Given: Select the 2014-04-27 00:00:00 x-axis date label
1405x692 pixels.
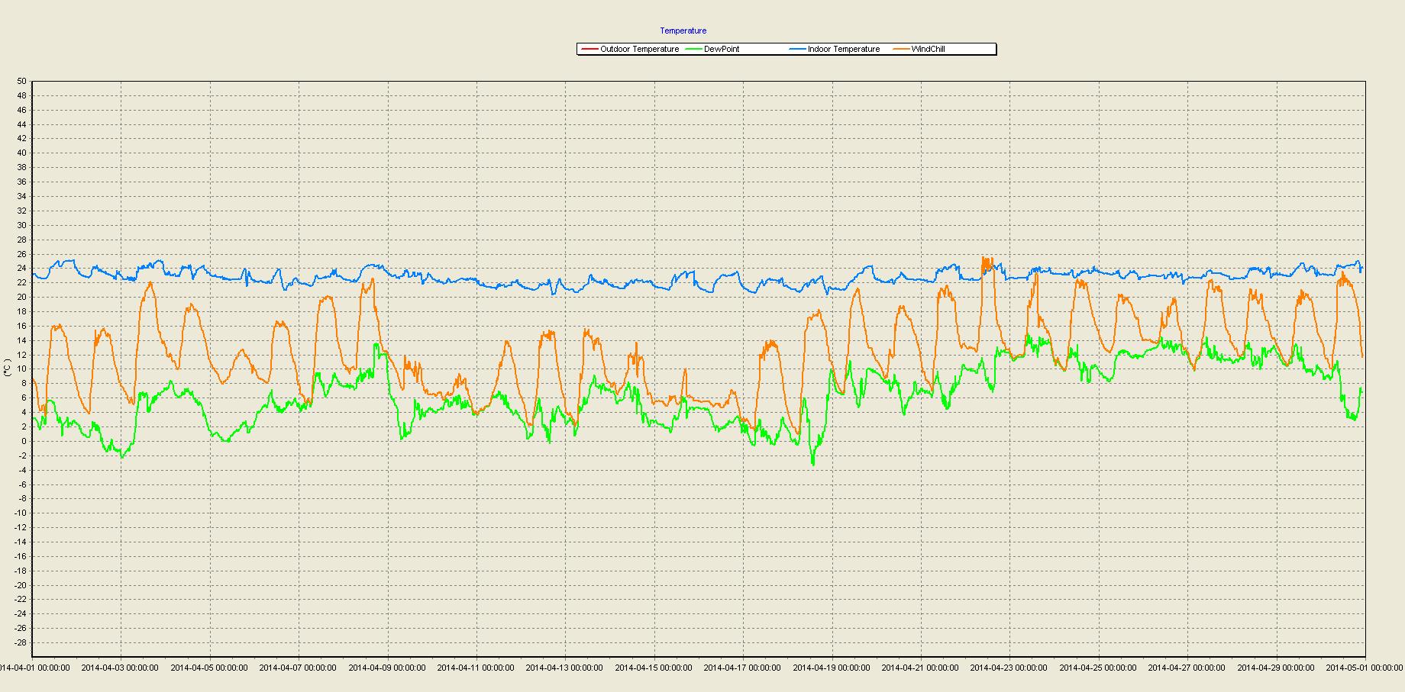Looking at the screenshot, I should coord(1187,668).
